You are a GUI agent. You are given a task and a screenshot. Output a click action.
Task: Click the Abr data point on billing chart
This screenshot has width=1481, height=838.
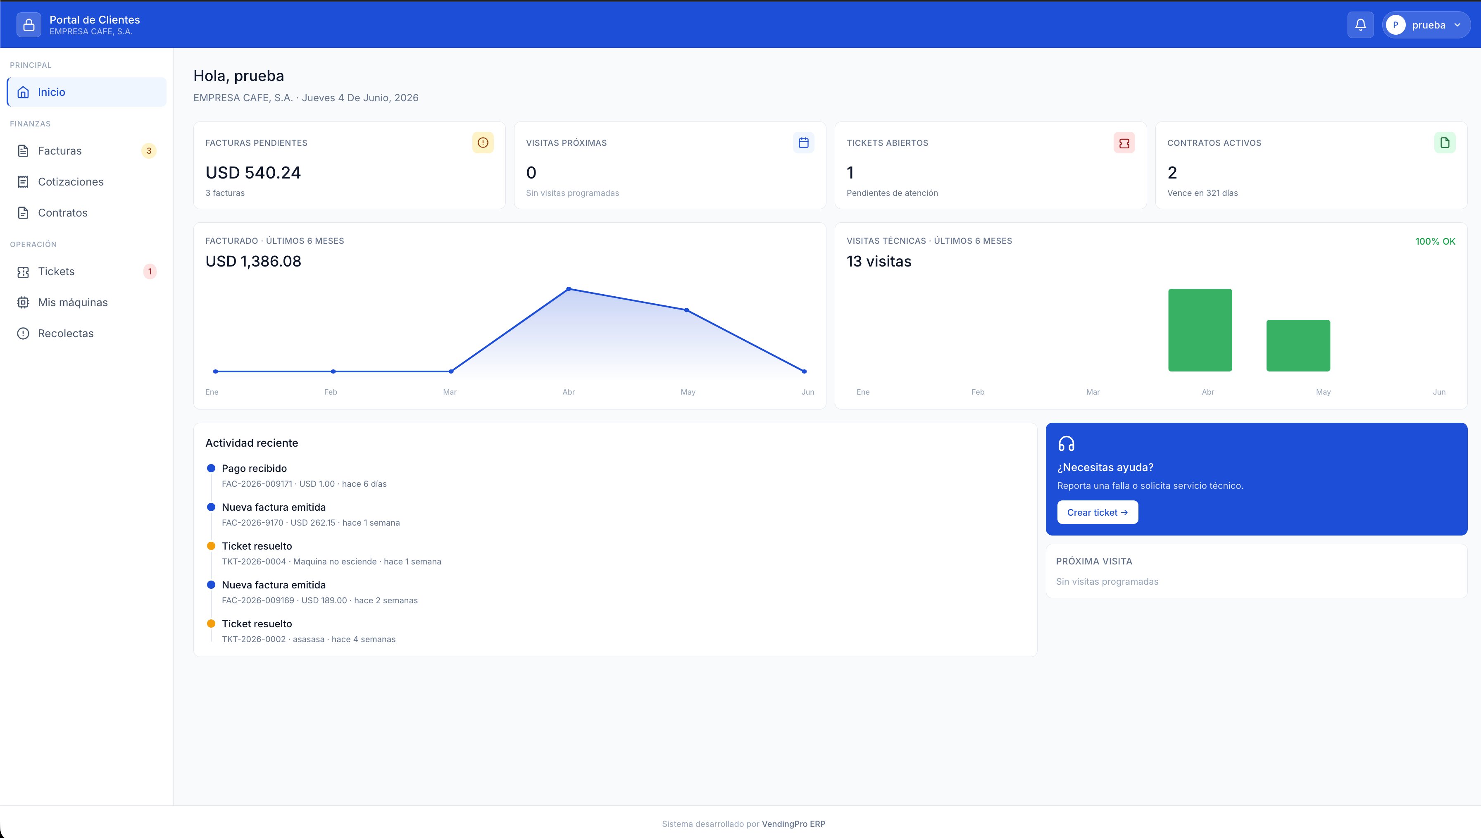[569, 289]
